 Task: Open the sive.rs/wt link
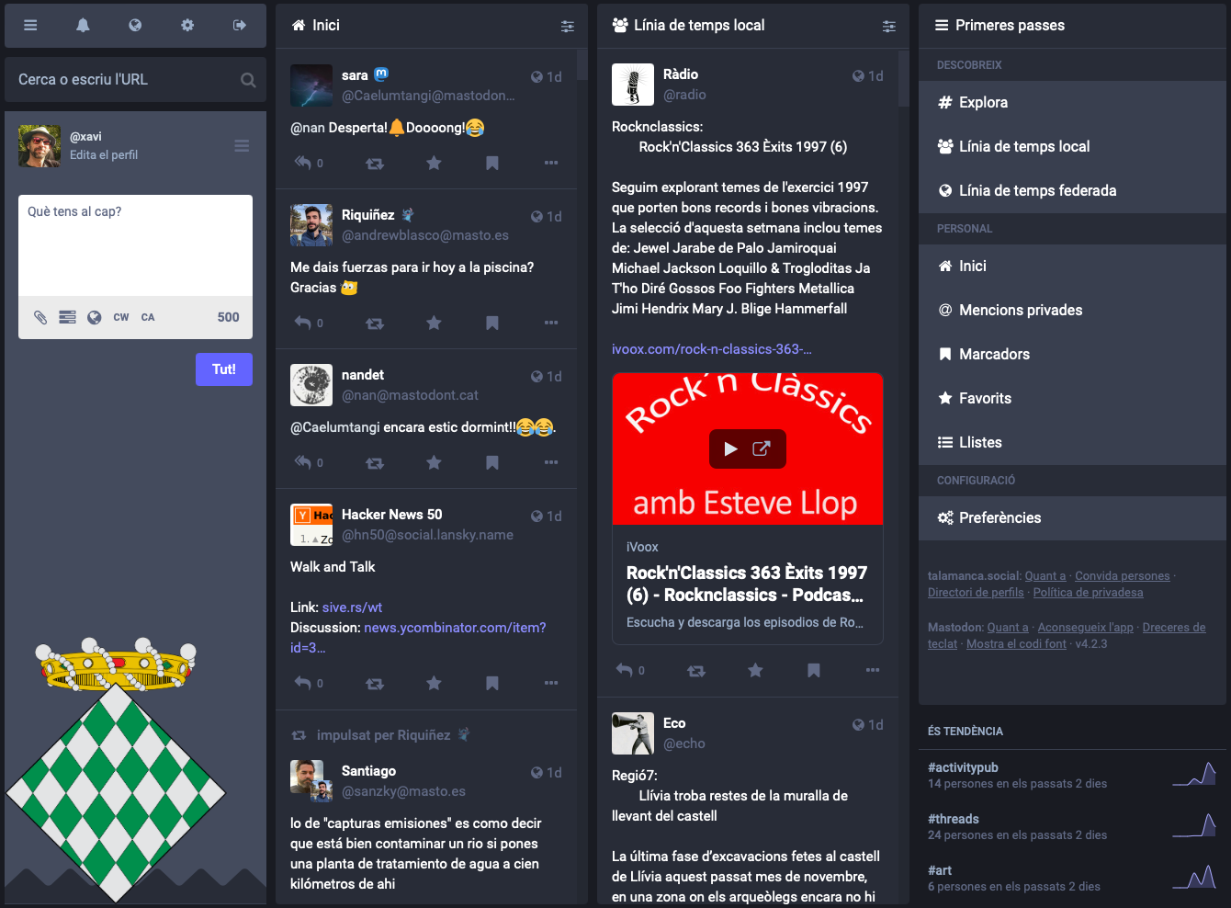pyautogui.click(x=352, y=607)
